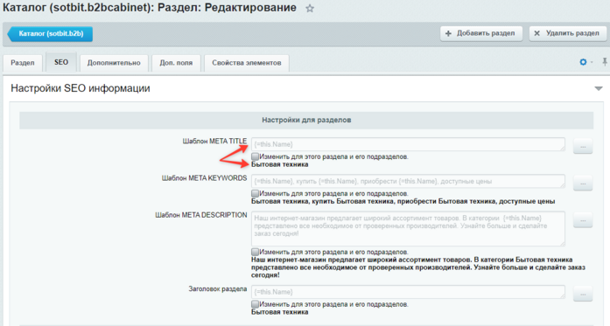610x326 pixels.
Task: Click the Бытовая техника preview under META TITLE
Action: (x=280, y=164)
